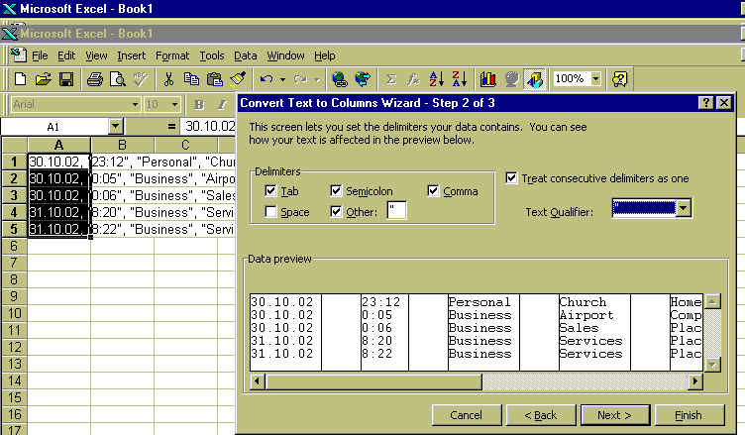The height and width of the screenshot is (435, 745).
Task: Click the wizard's question mark help button
Action: tap(706, 103)
